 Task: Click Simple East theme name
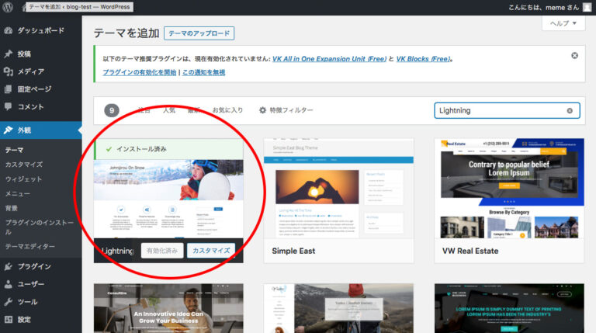point(293,251)
